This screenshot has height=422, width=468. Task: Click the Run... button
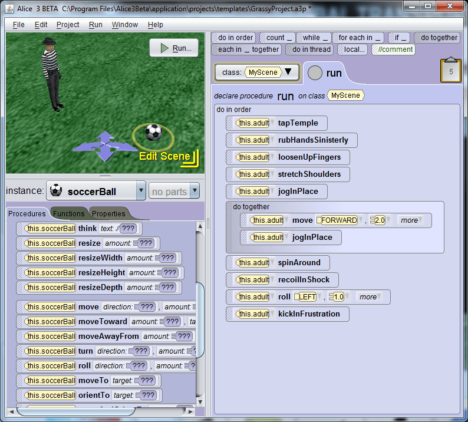pos(174,48)
